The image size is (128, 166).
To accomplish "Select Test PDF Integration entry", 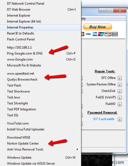I will [x=40, y=109].
